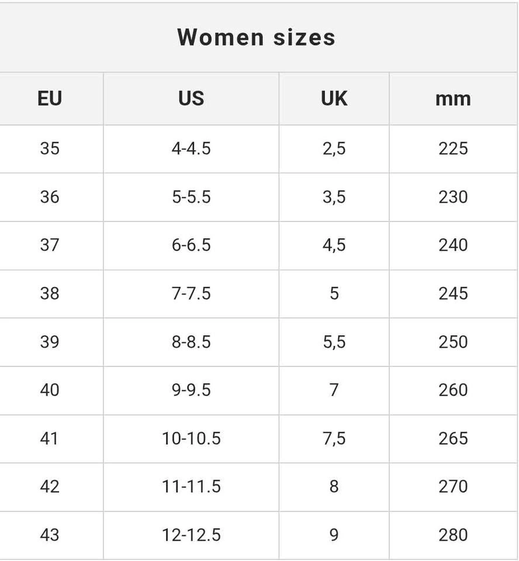The height and width of the screenshot is (561, 519).
Task: Click EU size 39 cell
Action: coord(50,341)
